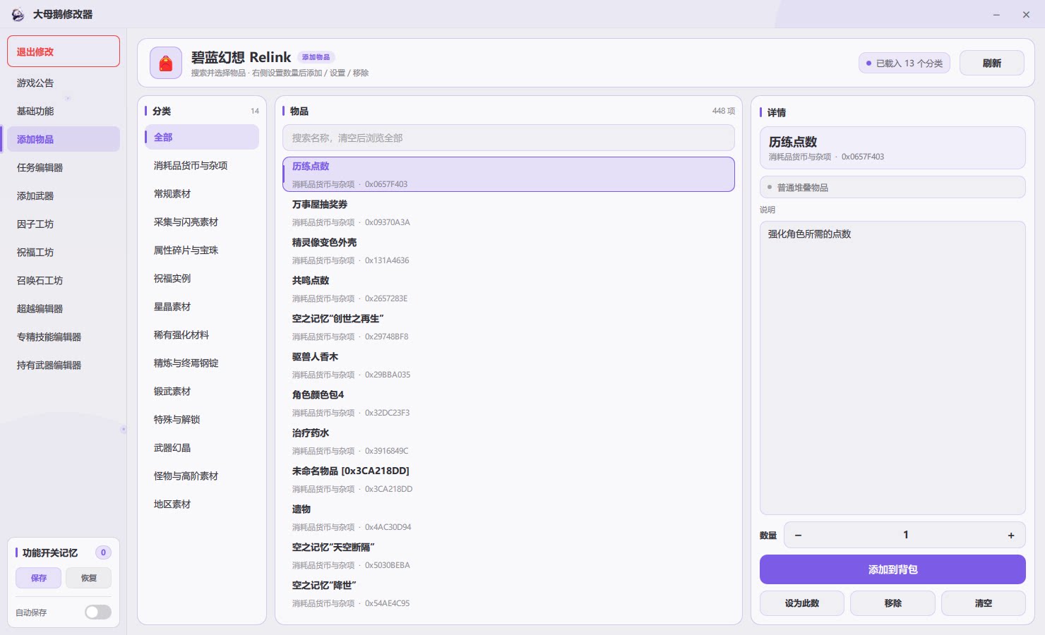Click the 设为此数 button
The image size is (1045, 635).
click(x=802, y=603)
